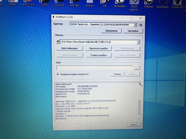Open Настройки settings button
The height and width of the screenshot is (139, 186).
[x=133, y=31]
